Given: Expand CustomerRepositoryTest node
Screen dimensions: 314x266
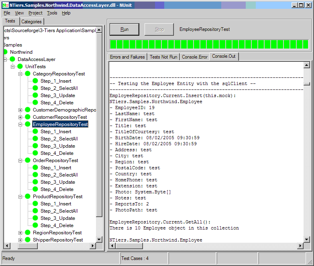Looking at the screenshot, I should tap(20, 117).
